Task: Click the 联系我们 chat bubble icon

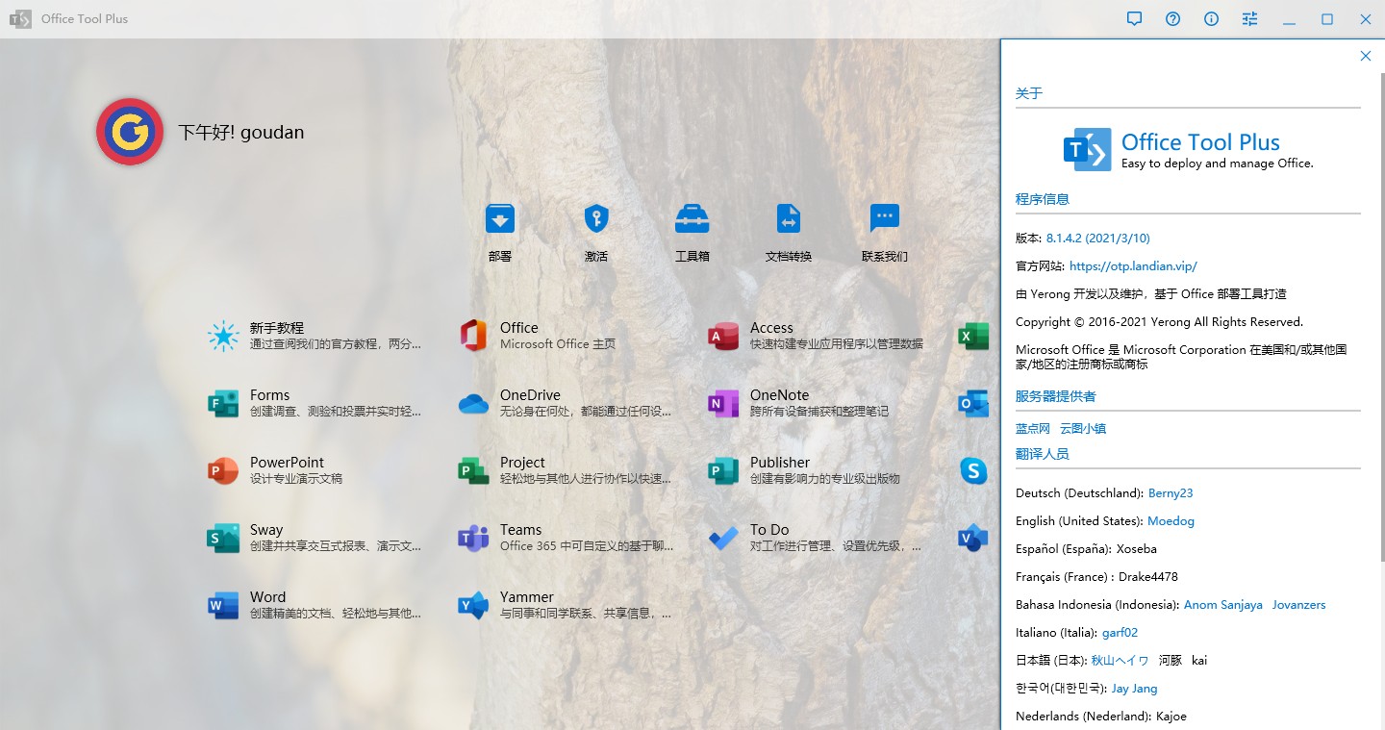Action: (885, 220)
